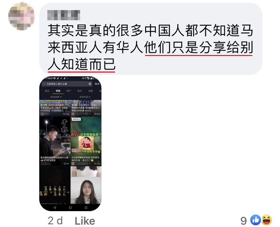Screen dimensions: 280x227
Task: Open the commenter's blurred profile picture
Action: click(x=22, y=16)
